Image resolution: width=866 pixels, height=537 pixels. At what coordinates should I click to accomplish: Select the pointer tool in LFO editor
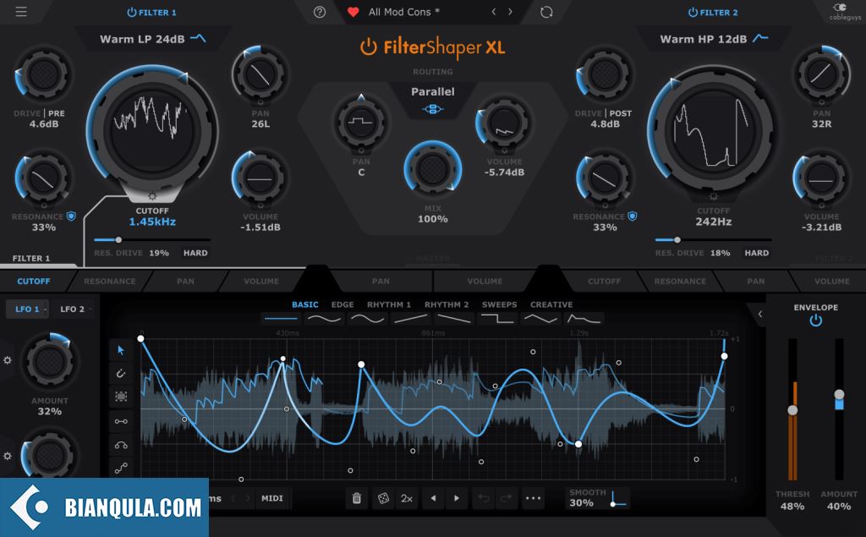click(x=121, y=350)
